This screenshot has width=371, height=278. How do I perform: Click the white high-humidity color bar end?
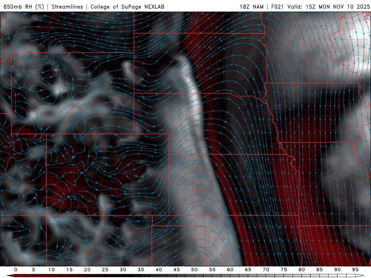pyautogui.click(x=360, y=276)
